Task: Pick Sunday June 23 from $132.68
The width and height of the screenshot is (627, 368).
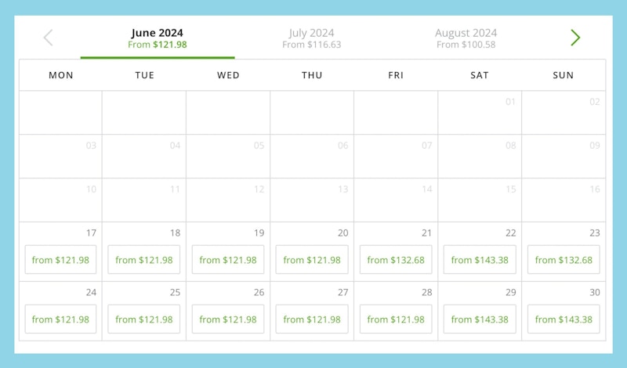Action: [564, 260]
